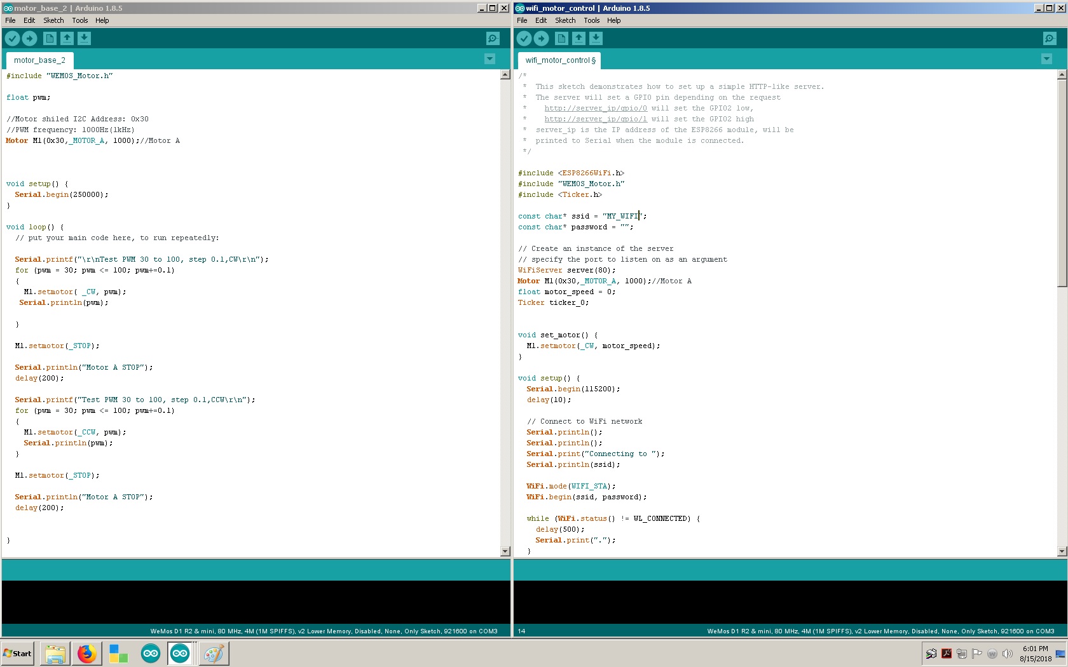Open File menu in wifi_motor_control window
This screenshot has height=667, width=1068.
pos(522,20)
